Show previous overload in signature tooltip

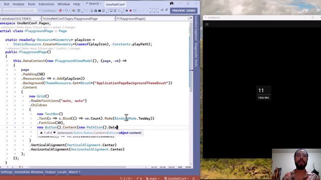pos(41,132)
